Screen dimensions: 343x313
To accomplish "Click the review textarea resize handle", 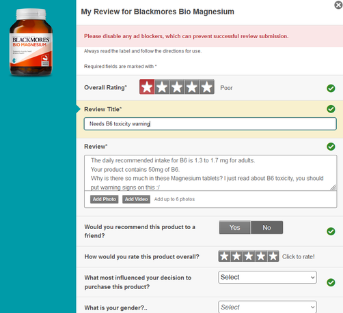I will (x=333, y=188).
